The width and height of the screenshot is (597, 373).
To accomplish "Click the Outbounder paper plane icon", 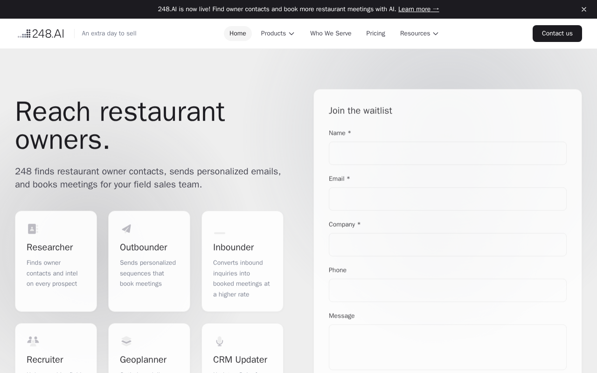I will pos(126,229).
